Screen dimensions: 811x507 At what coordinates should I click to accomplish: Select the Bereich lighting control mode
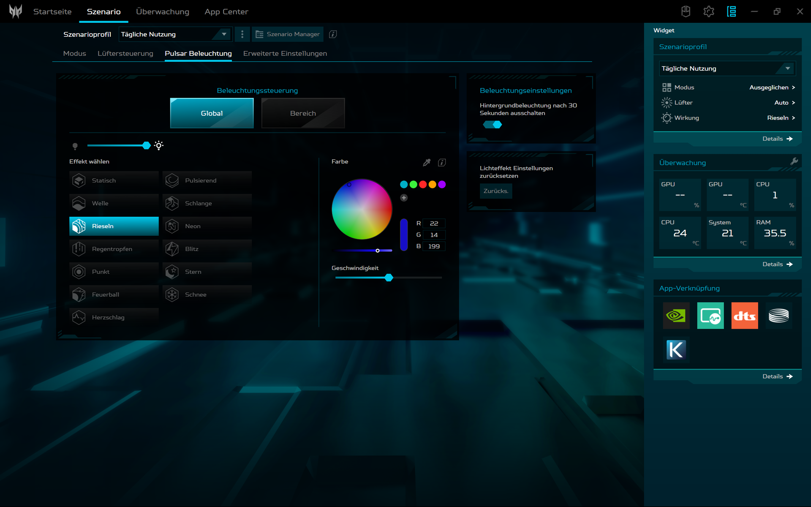click(303, 113)
